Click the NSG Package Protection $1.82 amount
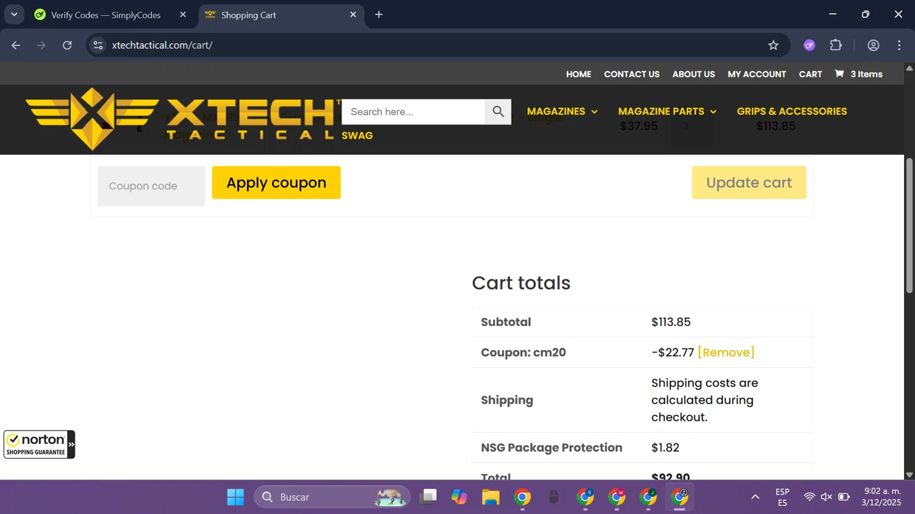This screenshot has width=915, height=514. 666,448
